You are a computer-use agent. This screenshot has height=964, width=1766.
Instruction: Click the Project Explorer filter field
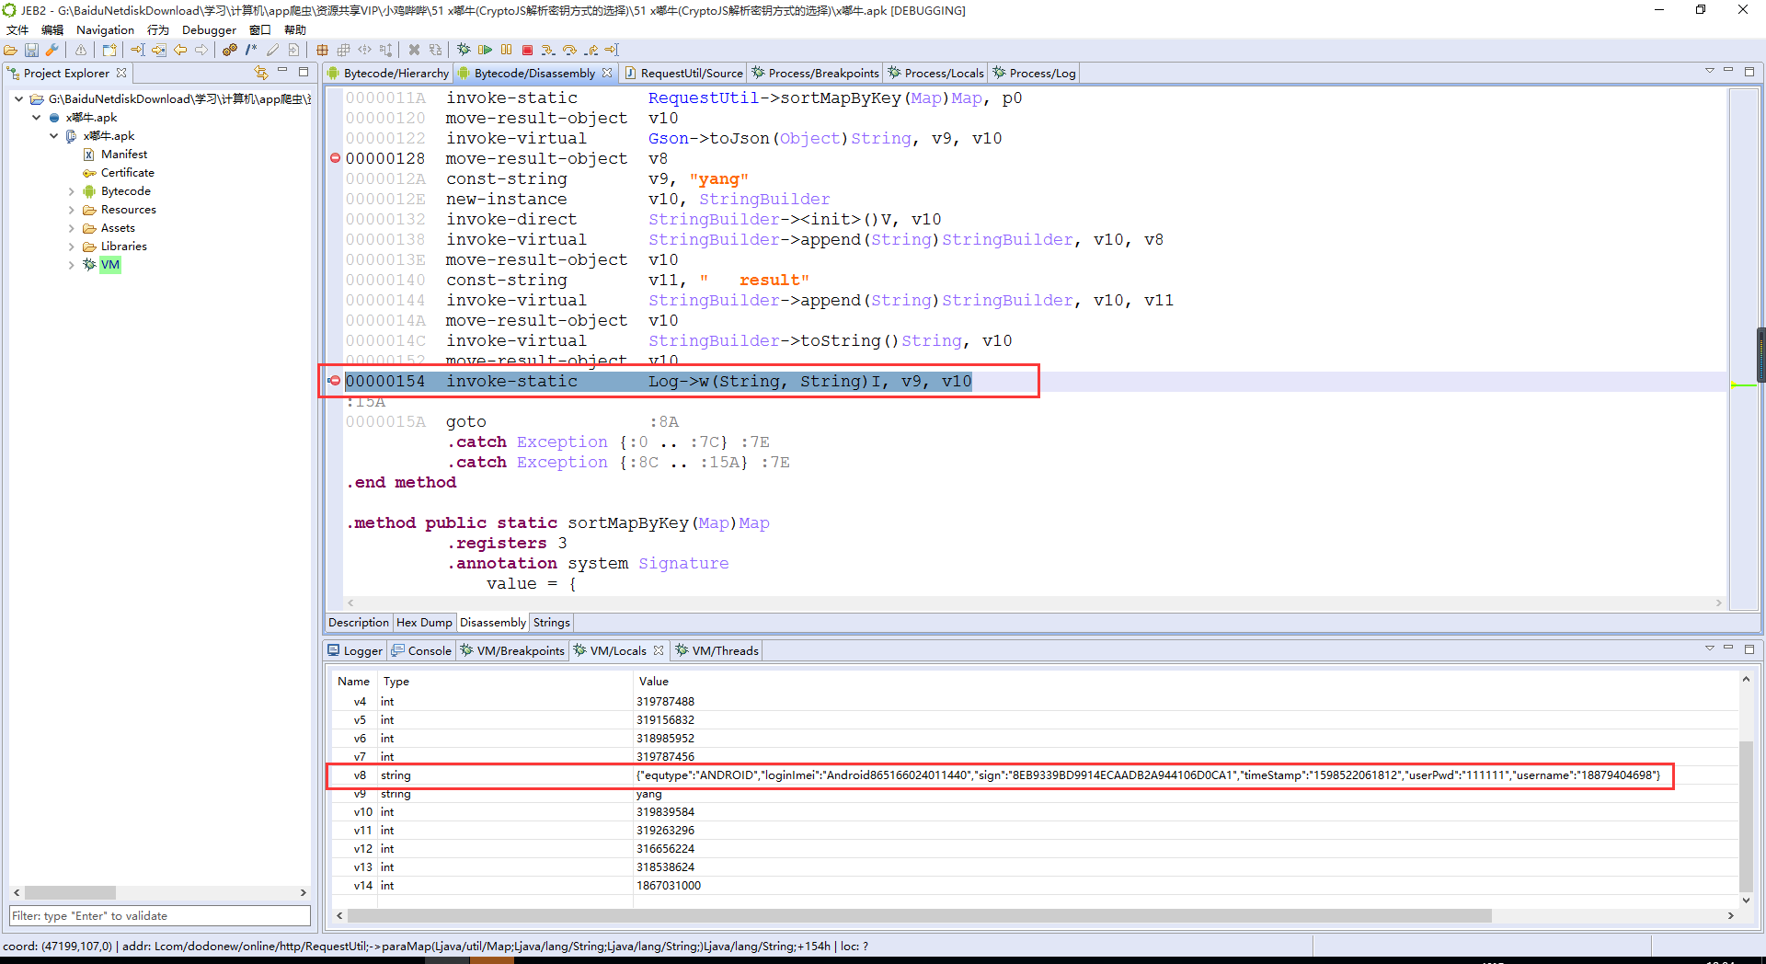pos(160,916)
